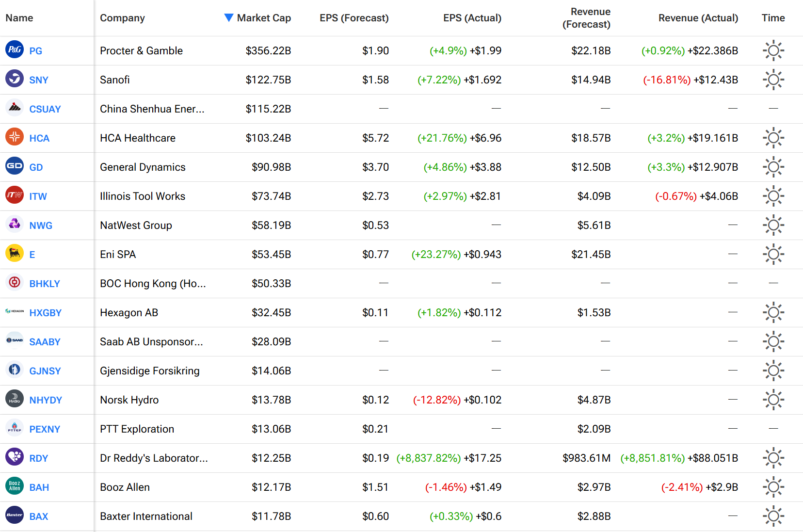The image size is (803, 532).
Task: Open the PG ticker link
Action: pos(36,51)
